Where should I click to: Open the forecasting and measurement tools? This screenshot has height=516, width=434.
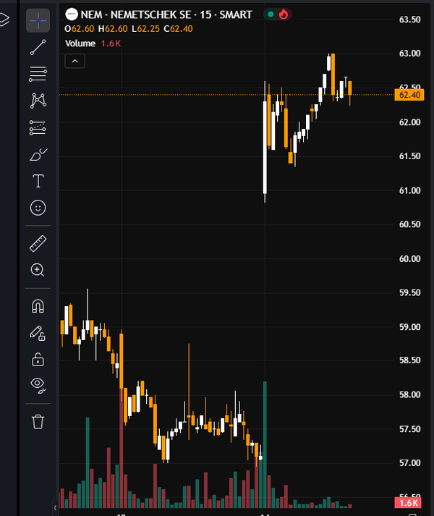click(38, 127)
